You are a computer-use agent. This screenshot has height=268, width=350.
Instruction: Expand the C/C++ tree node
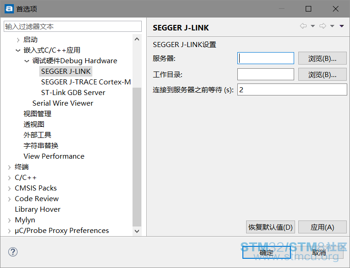click(9, 178)
